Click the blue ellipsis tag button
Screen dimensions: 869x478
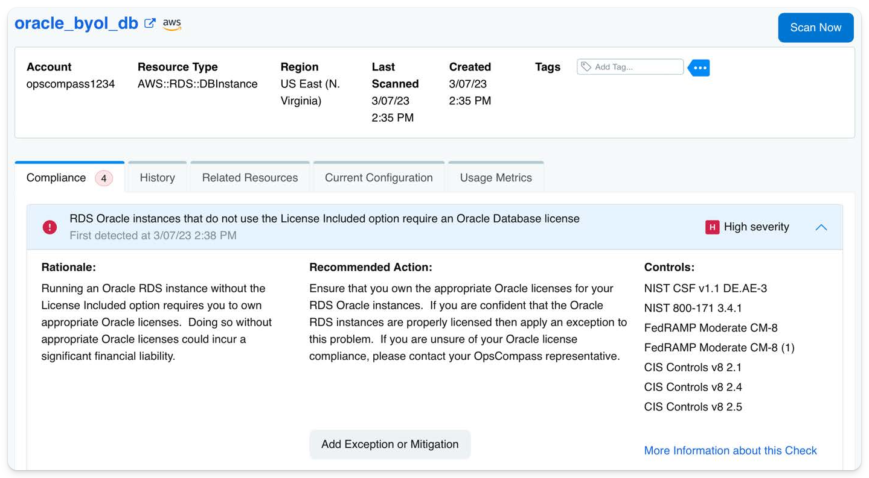click(699, 68)
